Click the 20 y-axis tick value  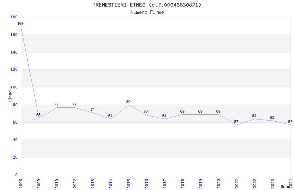(15, 157)
